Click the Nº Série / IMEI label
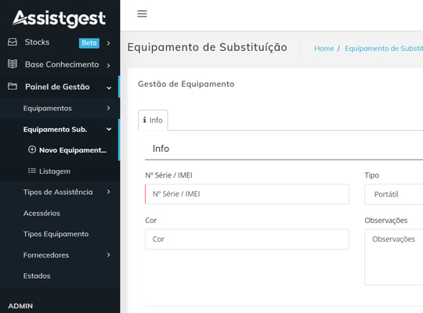The image size is (423, 313). tap(169, 175)
